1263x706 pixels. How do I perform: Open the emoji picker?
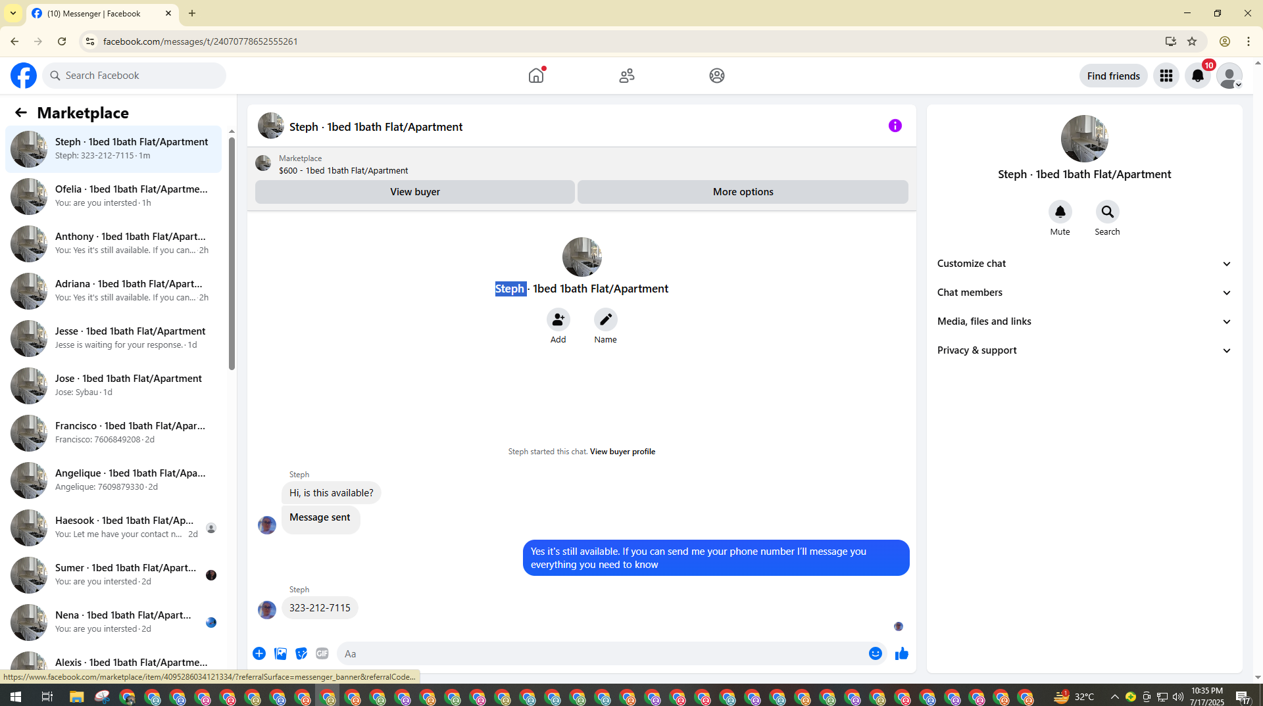click(875, 653)
